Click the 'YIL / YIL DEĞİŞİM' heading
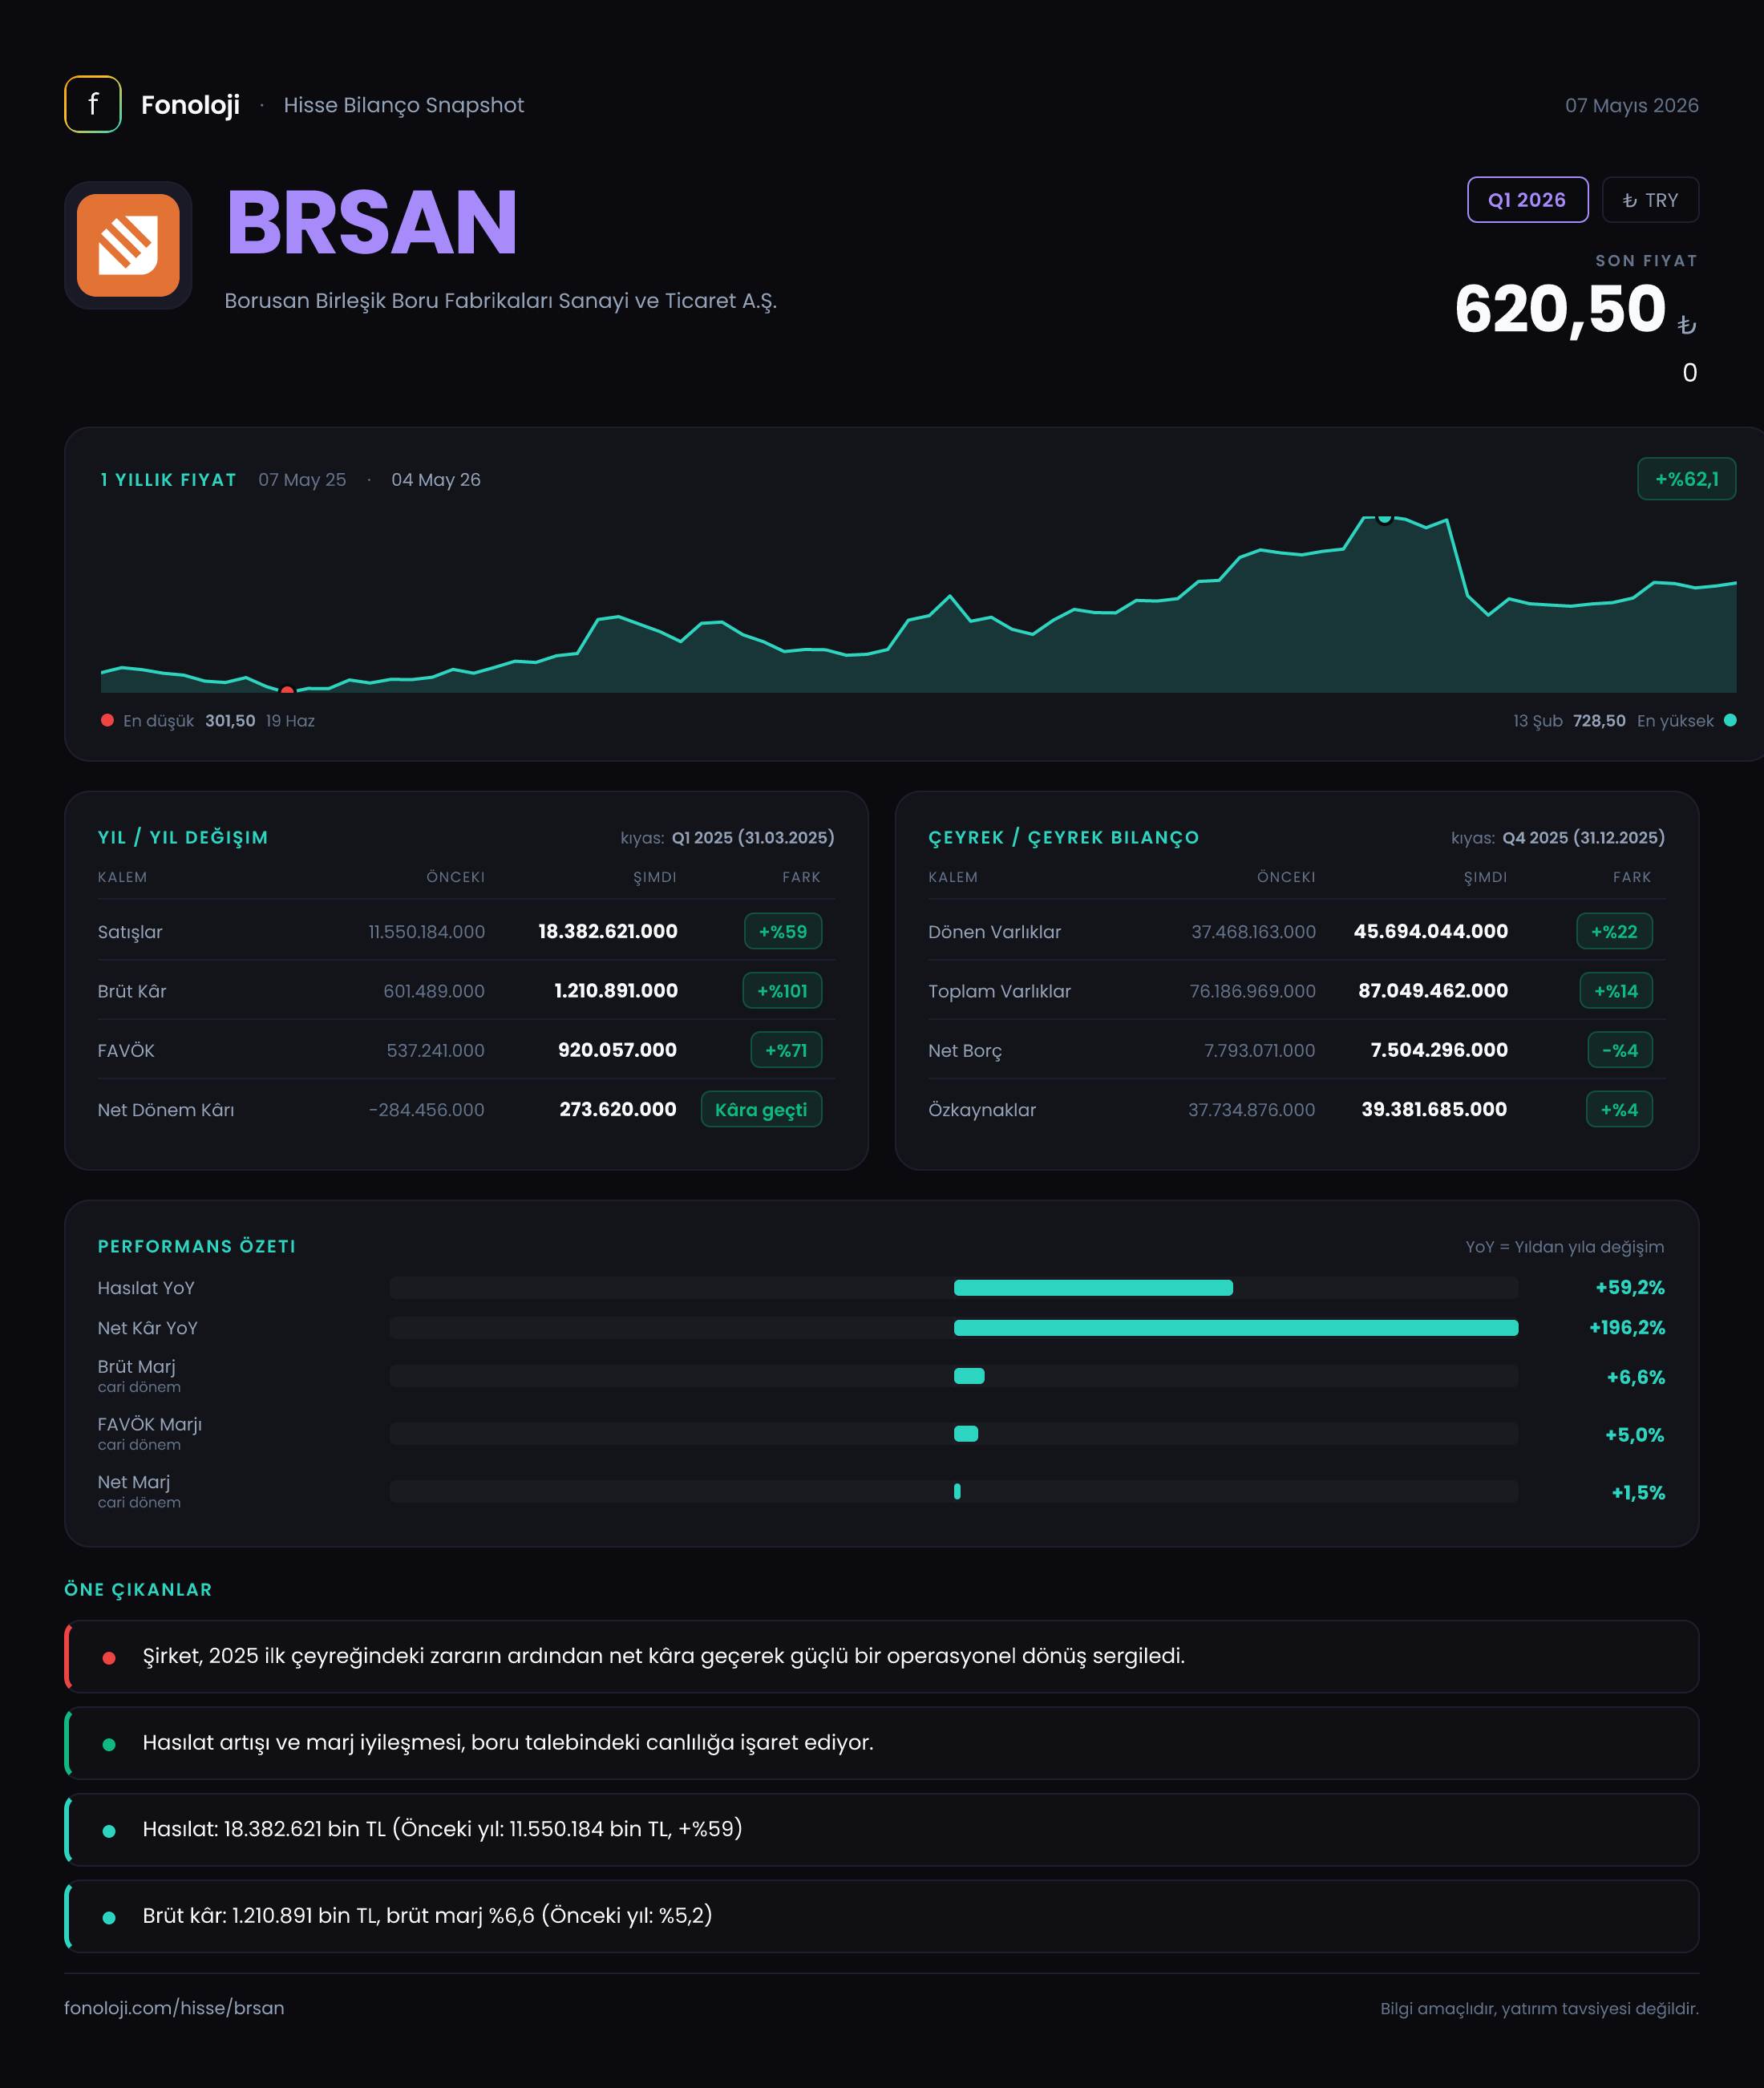The width and height of the screenshot is (1764, 2088). [183, 837]
